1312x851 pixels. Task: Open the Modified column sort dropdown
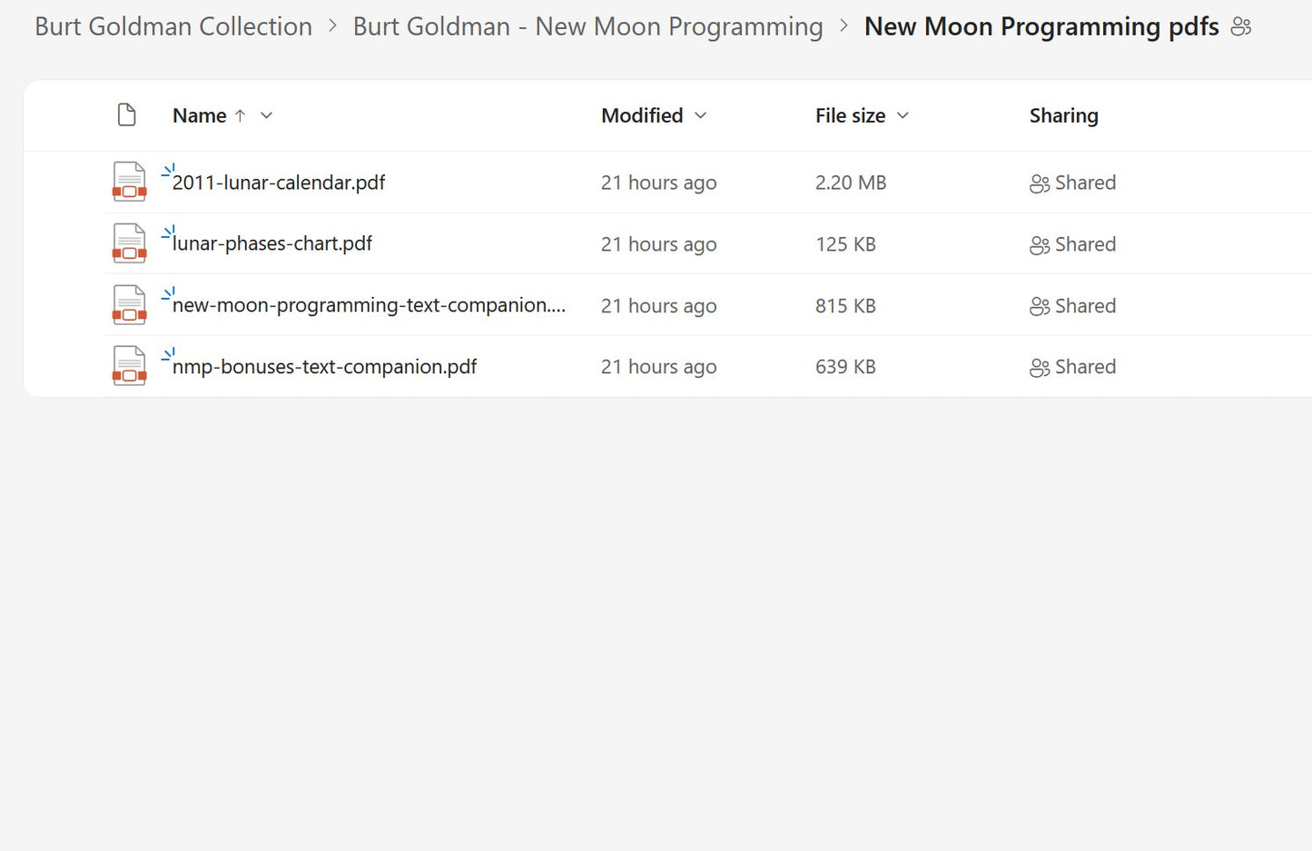point(701,115)
